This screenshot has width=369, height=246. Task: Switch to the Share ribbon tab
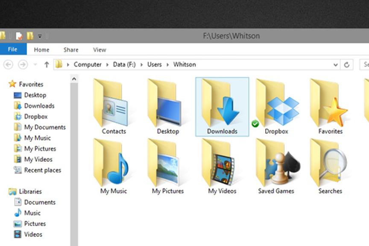click(71, 50)
